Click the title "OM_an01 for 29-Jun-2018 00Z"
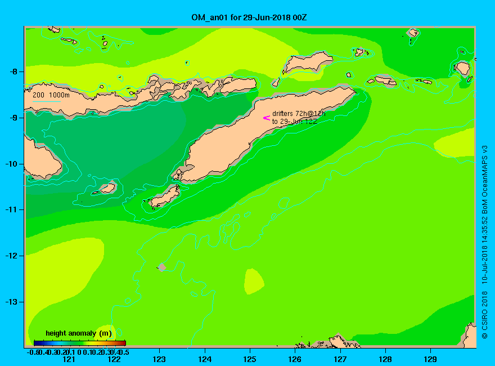Screen dimensions: 495x366 249,17
